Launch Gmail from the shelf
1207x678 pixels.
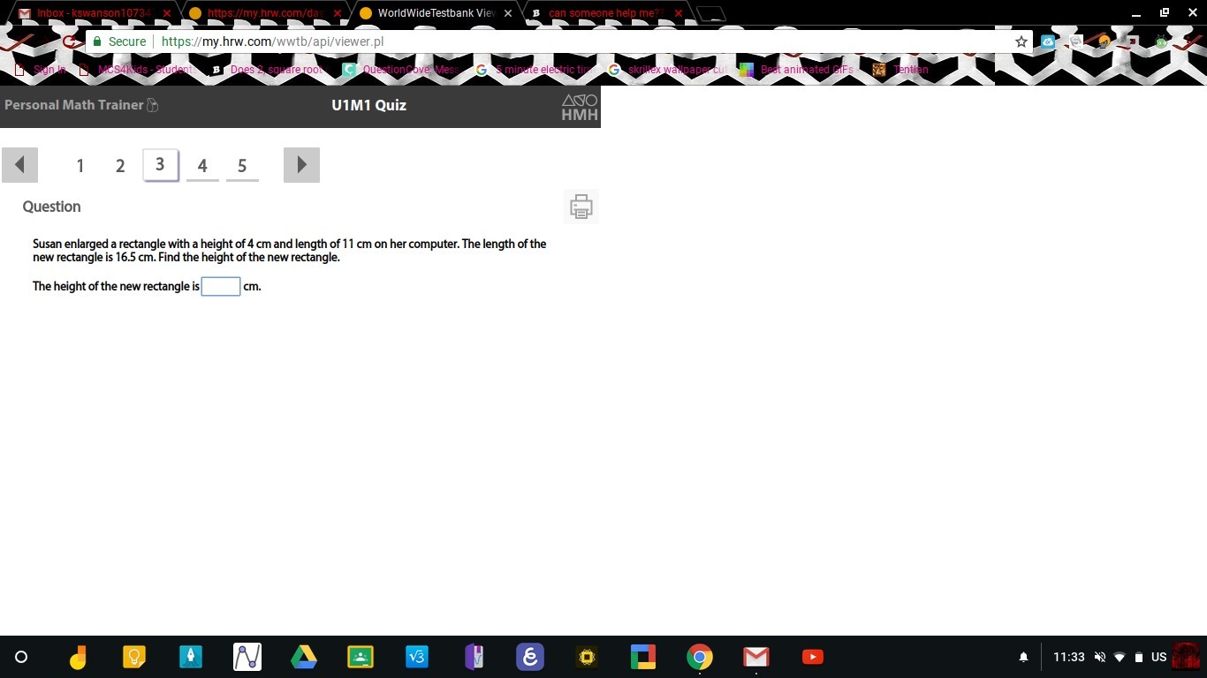[x=756, y=657]
